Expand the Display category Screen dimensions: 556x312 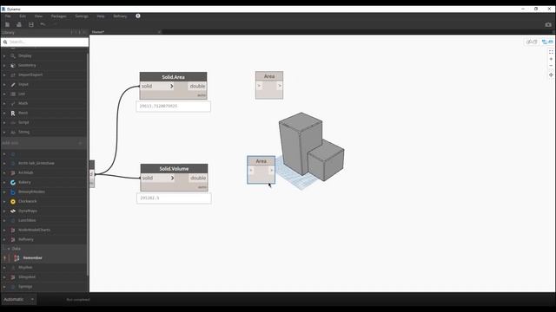pyautogui.click(x=4, y=55)
